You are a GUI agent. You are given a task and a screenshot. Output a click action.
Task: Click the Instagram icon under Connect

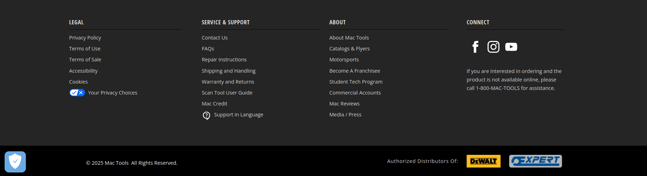(493, 47)
